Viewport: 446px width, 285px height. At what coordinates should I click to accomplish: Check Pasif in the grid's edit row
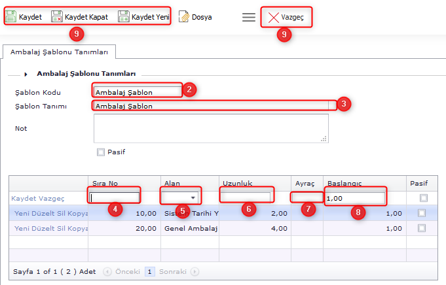coord(423,197)
